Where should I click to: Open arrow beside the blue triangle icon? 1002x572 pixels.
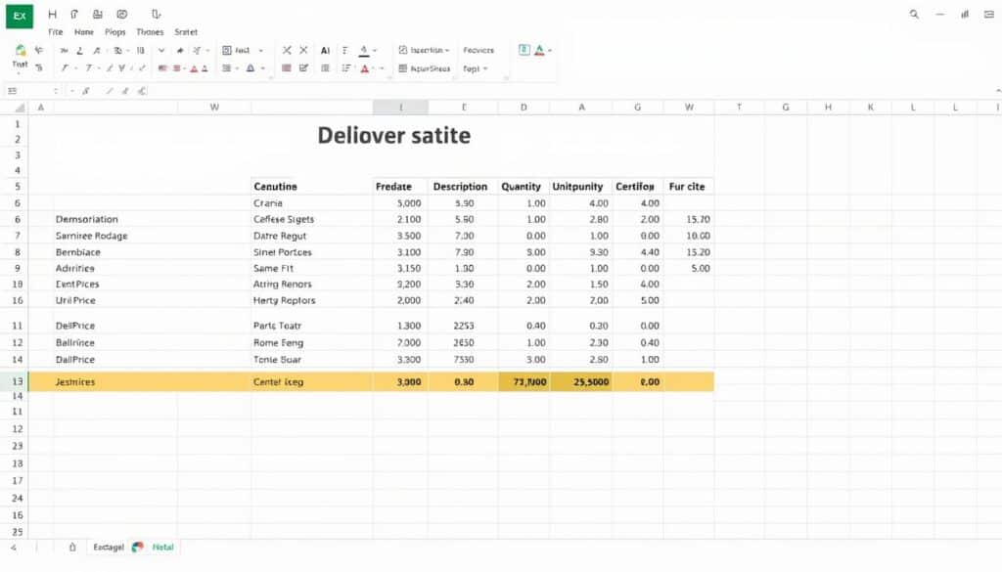pos(262,68)
